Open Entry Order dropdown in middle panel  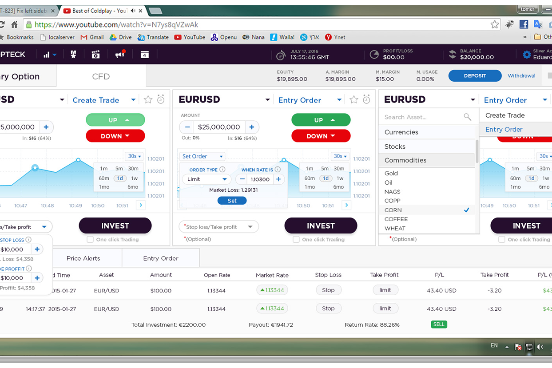pyautogui.click(x=310, y=100)
